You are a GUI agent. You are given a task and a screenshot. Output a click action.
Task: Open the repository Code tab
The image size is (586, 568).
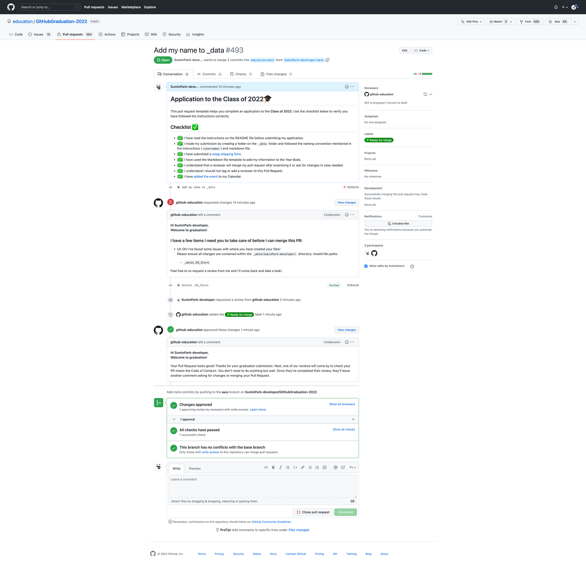click(16, 34)
